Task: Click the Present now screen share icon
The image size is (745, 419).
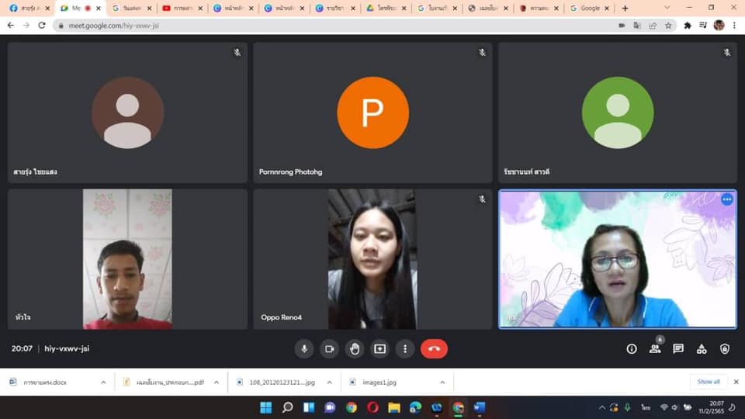Action: pos(379,349)
